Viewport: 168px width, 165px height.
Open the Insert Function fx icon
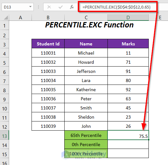[72, 7]
